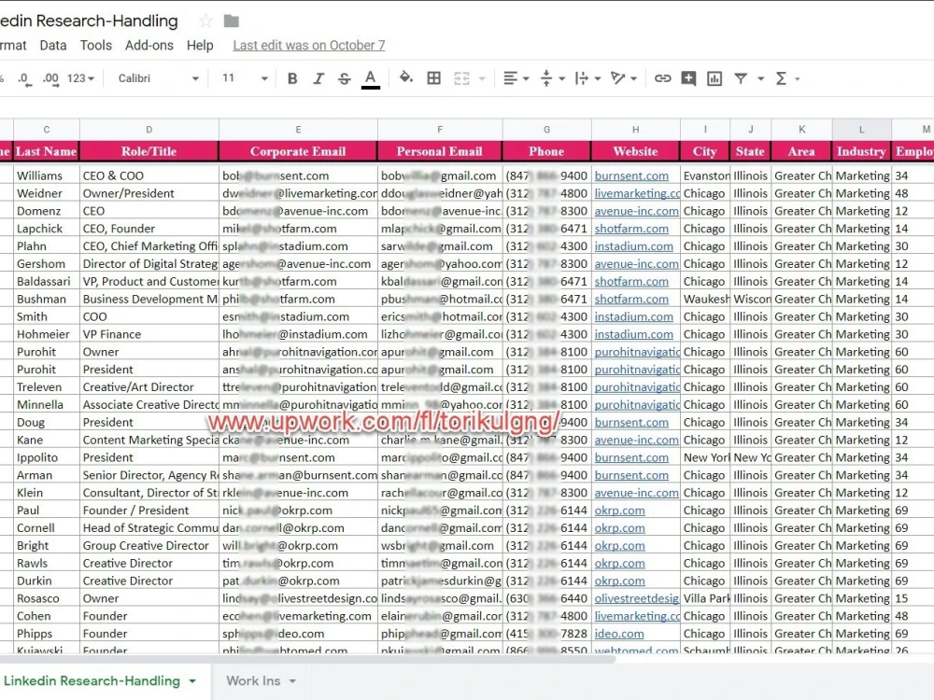The width and height of the screenshot is (934, 700).
Task: Open vertical align options
Action: [552, 78]
